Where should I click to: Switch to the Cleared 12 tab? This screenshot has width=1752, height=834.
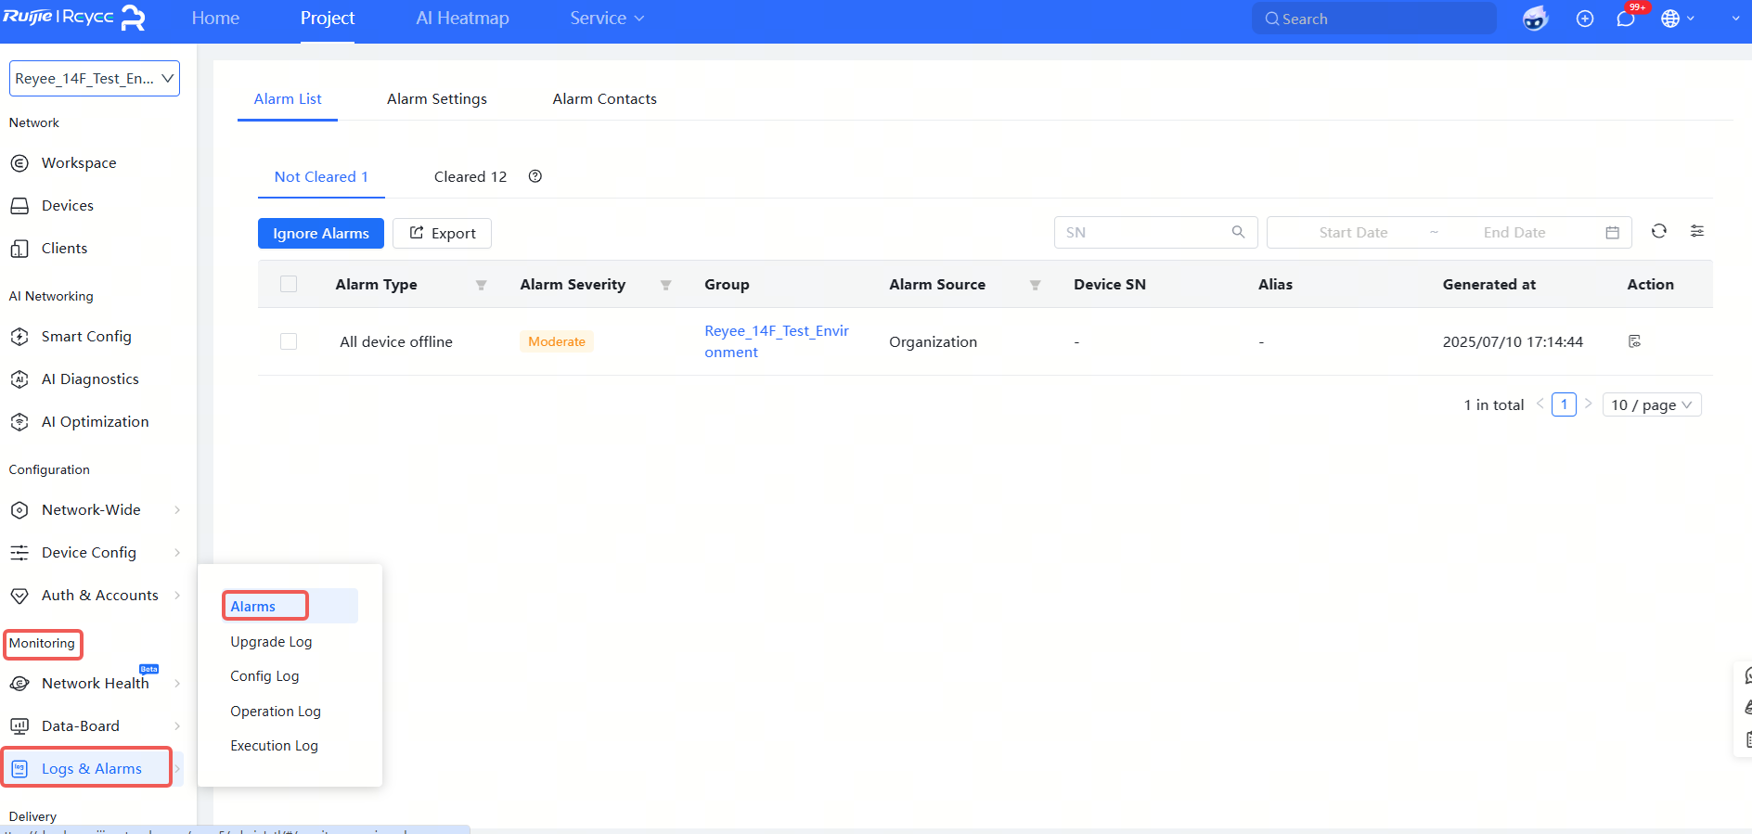pyautogui.click(x=470, y=176)
